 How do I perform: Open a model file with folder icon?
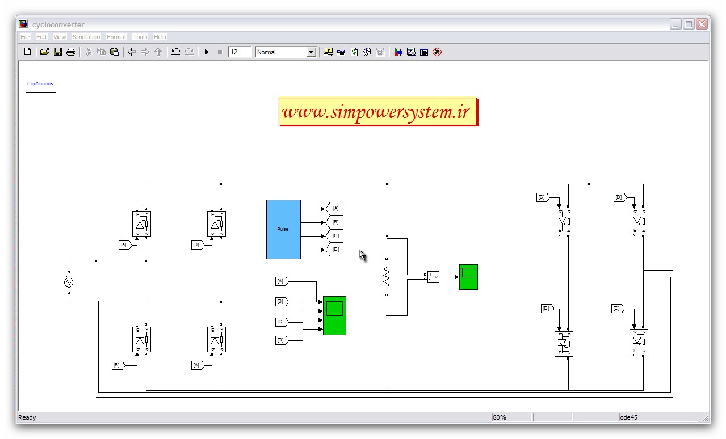click(44, 52)
